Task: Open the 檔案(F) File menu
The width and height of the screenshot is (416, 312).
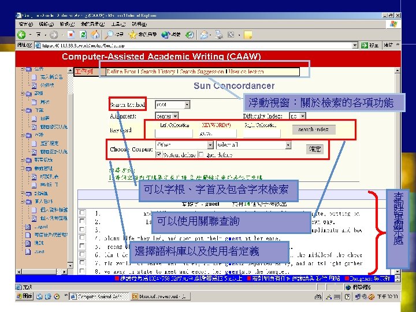Action: (x=26, y=24)
